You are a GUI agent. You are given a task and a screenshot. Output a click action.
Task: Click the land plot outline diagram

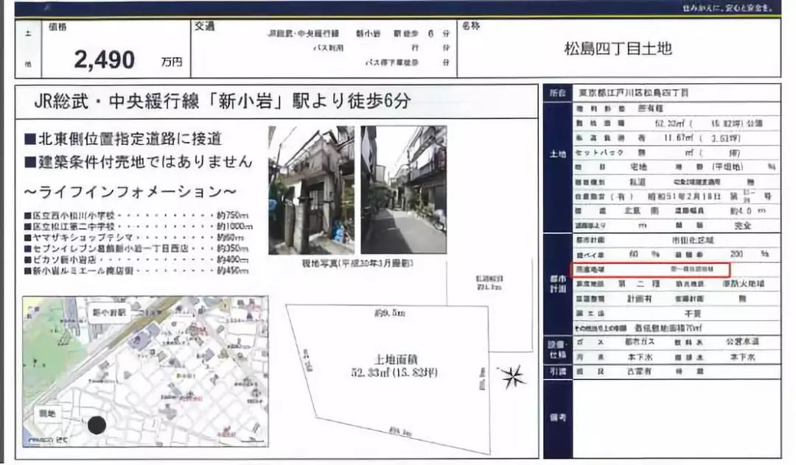(388, 378)
